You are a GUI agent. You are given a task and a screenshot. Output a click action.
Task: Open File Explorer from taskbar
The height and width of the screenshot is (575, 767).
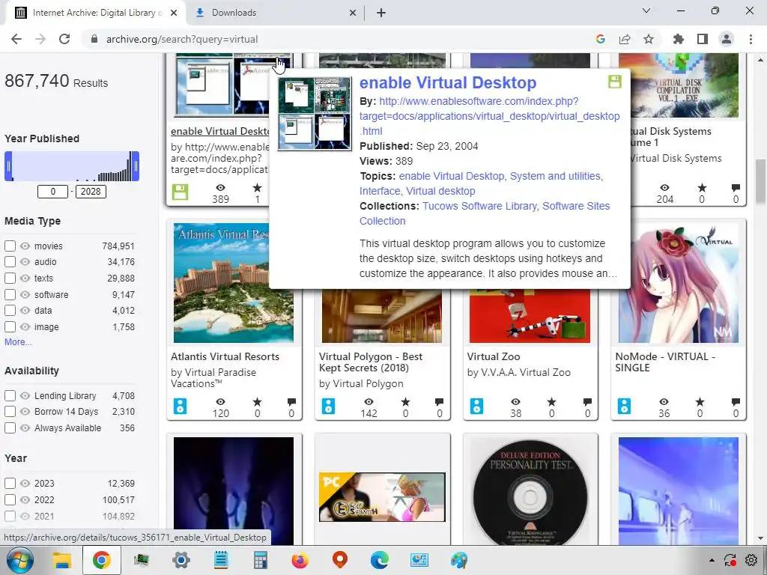[x=61, y=560]
